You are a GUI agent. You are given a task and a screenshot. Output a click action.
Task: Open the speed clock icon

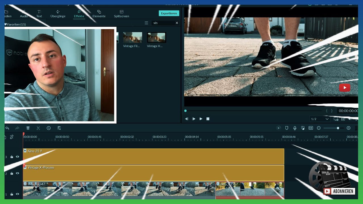(x=48, y=128)
